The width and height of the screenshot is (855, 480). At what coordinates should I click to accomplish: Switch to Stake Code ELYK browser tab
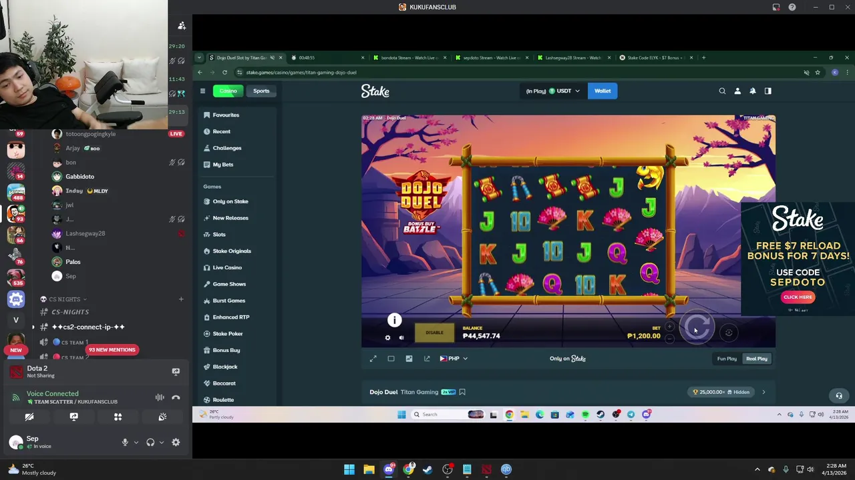click(656, 58)
